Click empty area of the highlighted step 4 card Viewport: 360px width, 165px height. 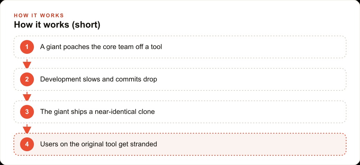[253, 144]
